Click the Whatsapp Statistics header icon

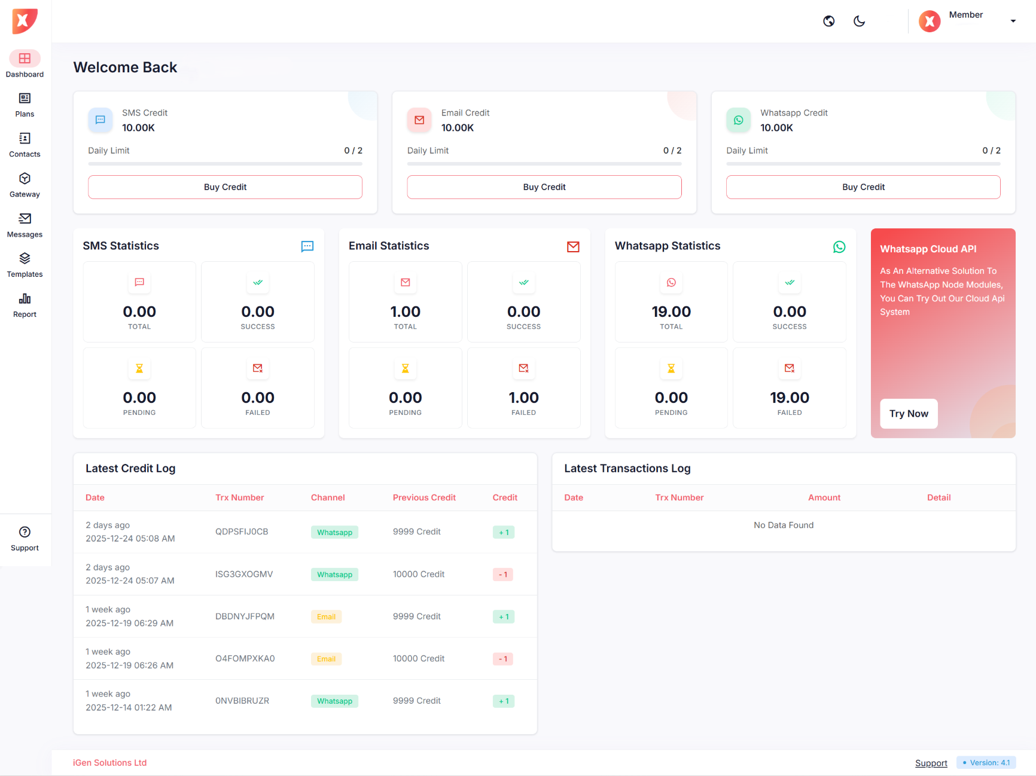(839, 247)
